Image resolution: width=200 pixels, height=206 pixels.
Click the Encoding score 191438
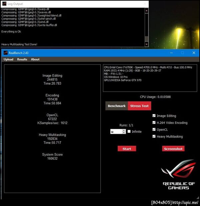tap(52, 99)
